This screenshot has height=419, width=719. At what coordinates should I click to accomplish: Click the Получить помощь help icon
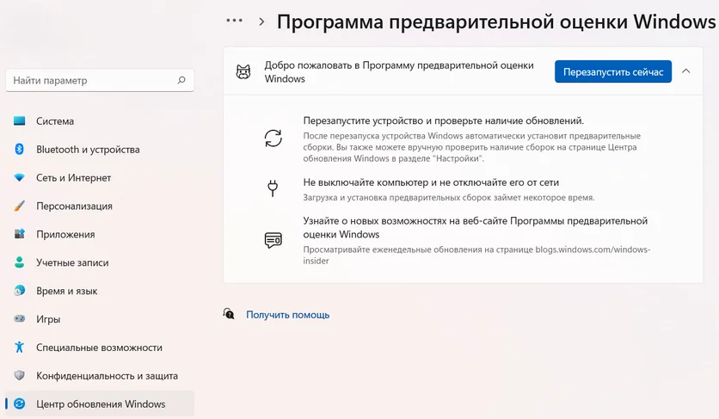[229, 314]
